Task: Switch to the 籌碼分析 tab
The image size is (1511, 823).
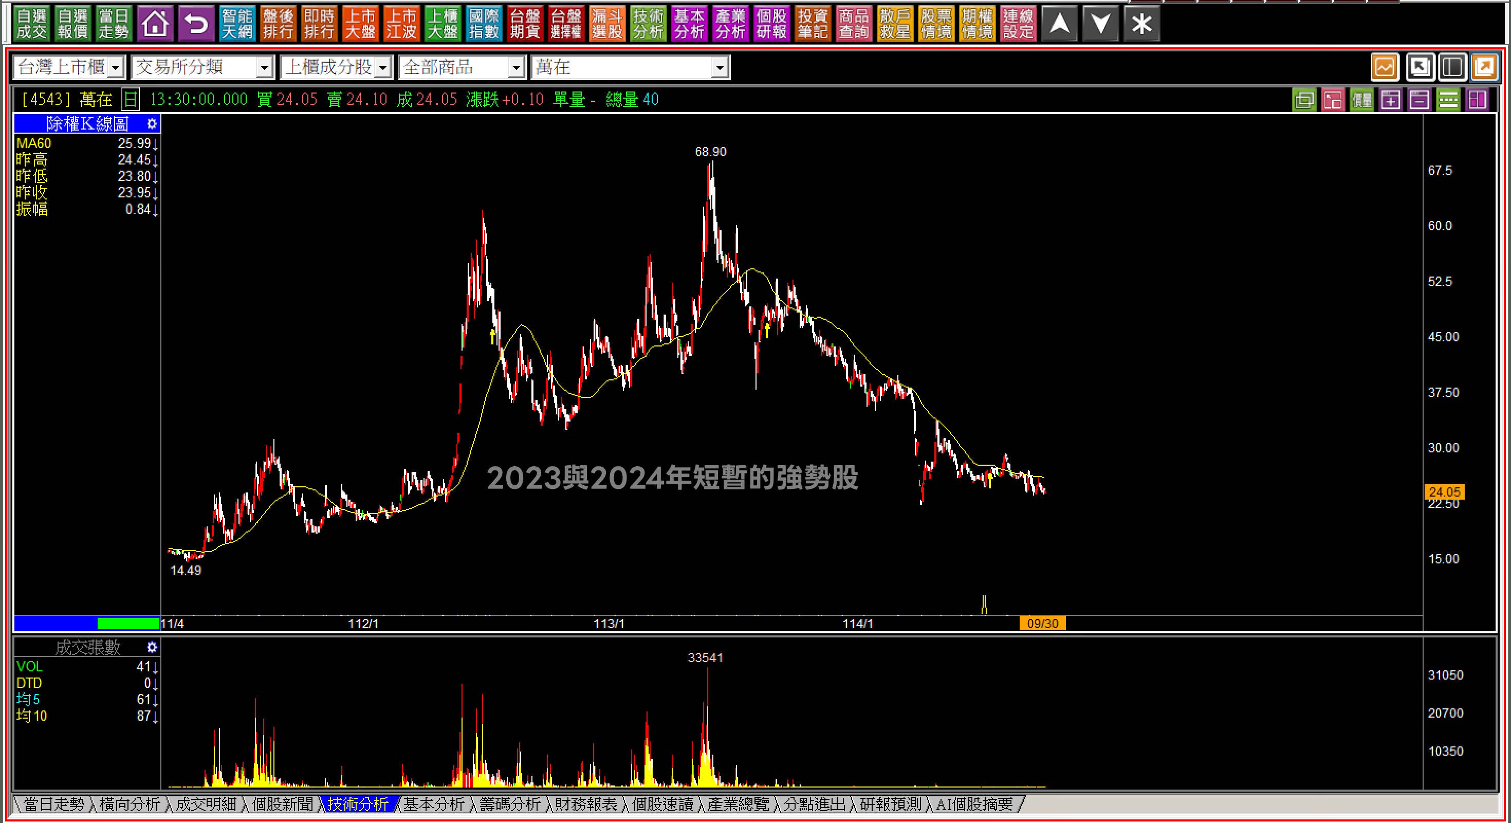Action: 509,804
